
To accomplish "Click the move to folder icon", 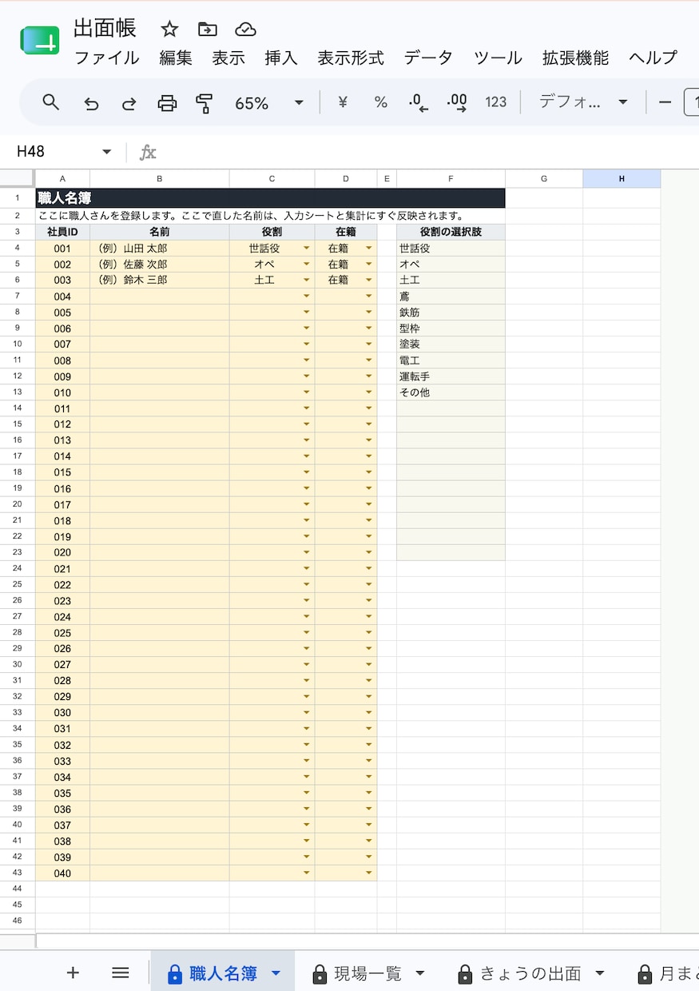I will pos(208,30).
